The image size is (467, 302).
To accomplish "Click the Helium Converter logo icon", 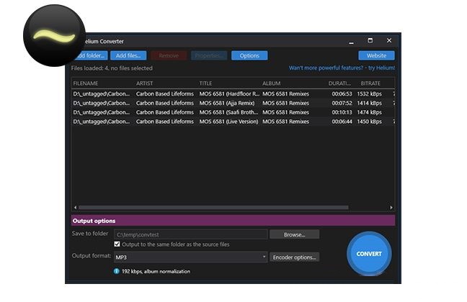I will pos(54,36).
